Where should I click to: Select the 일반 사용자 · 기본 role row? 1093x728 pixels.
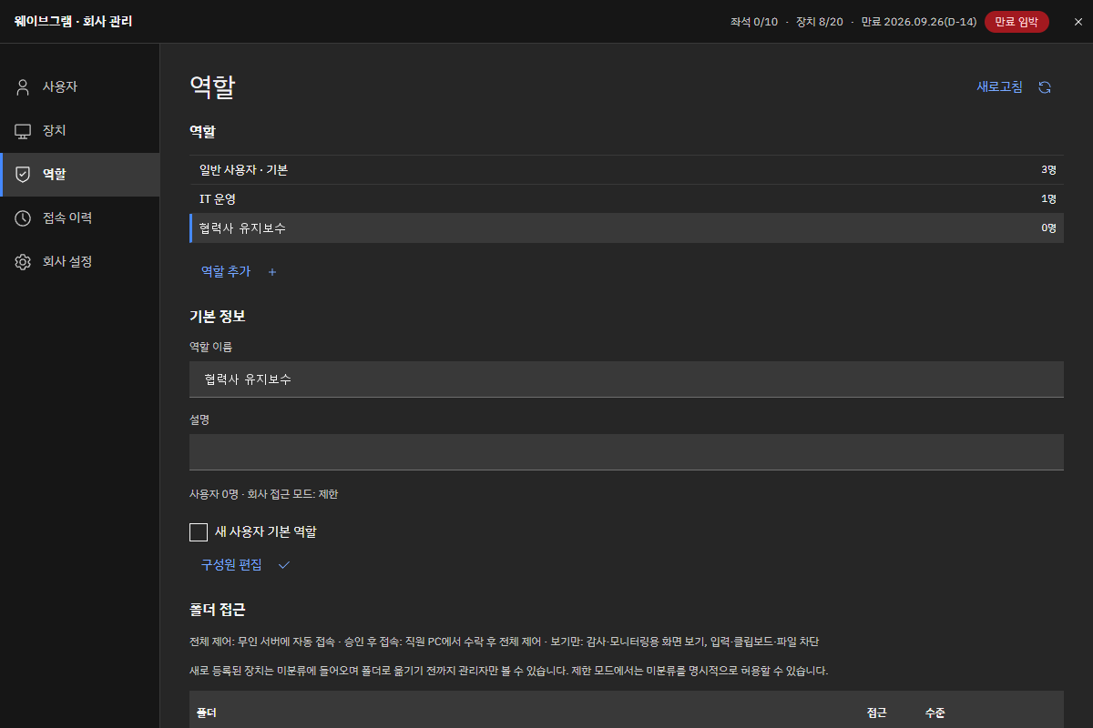627,170
